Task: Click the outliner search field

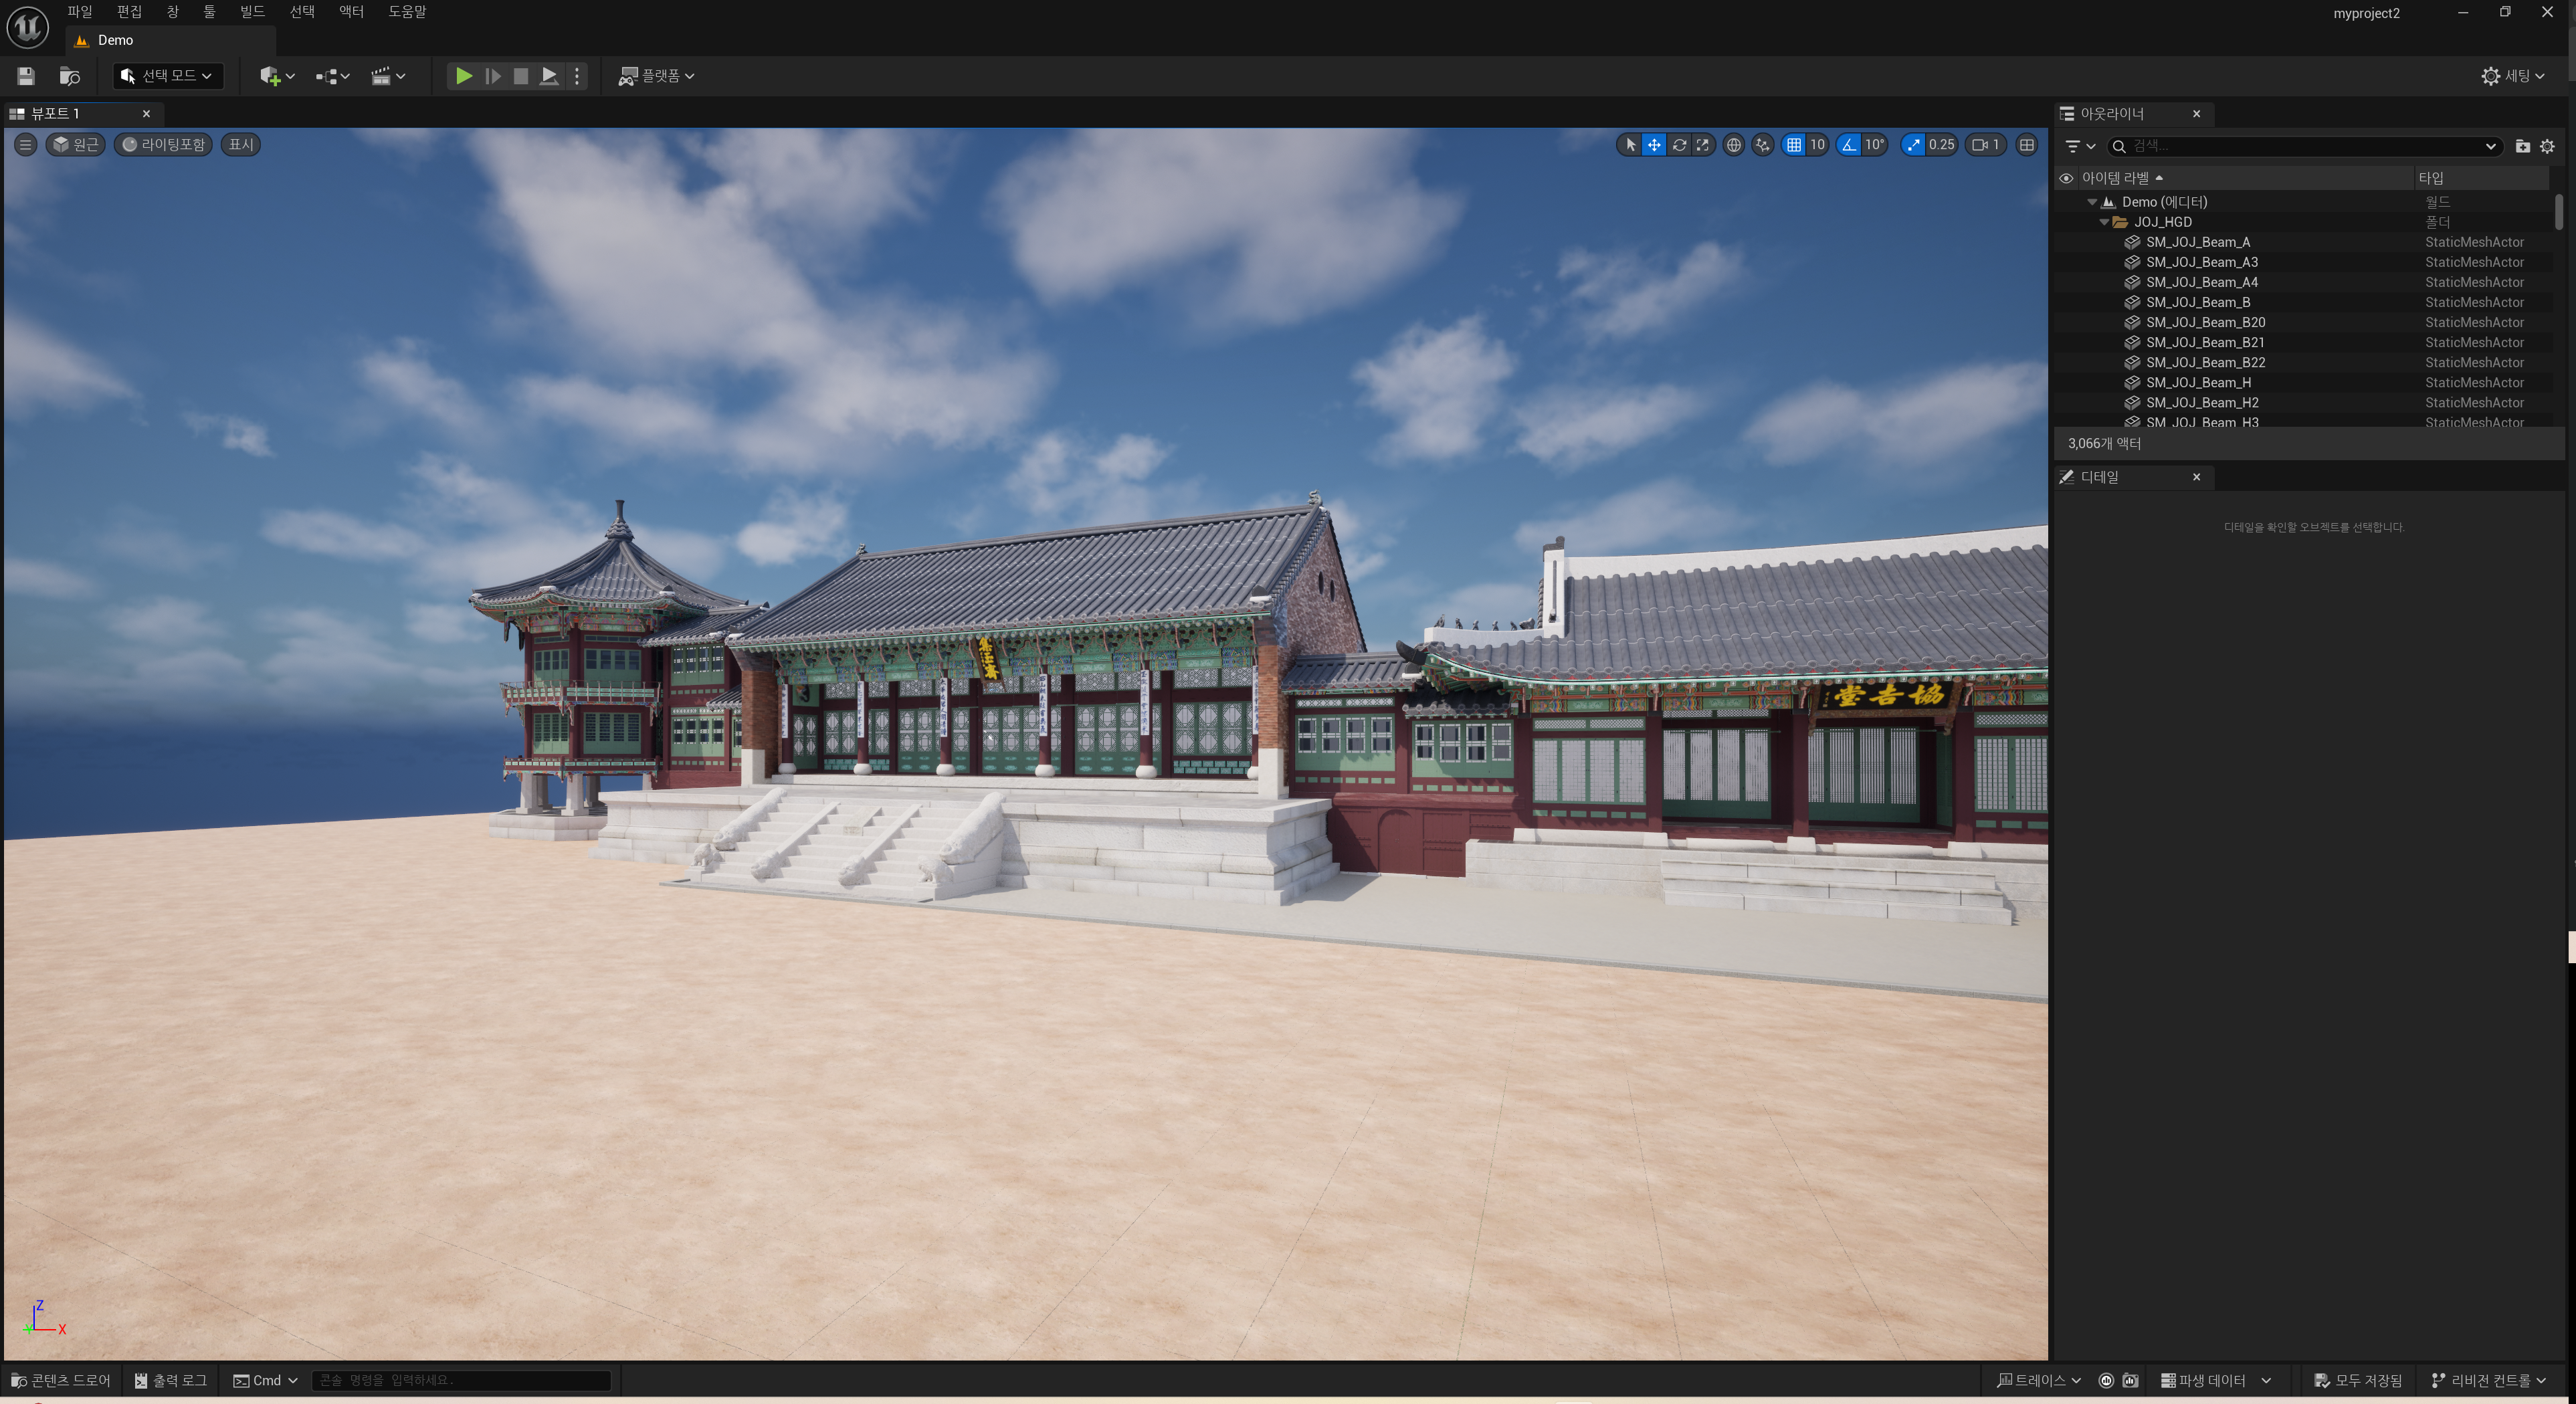Action: click(x=2300, y=146)
